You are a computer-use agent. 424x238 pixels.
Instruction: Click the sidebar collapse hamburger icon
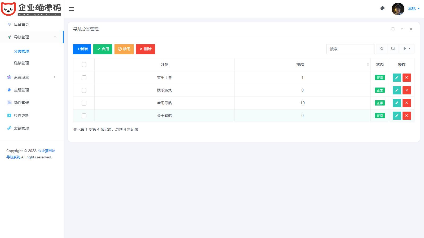(x=71, y=9)
